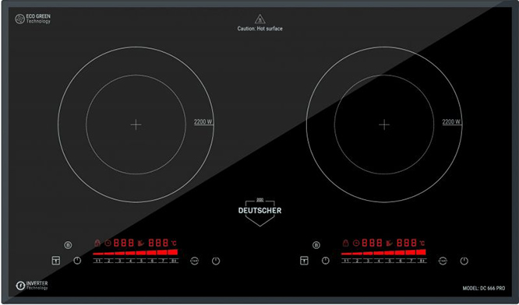Set left zone power slider to level 1
This screenshot has width=519, height=305.
(x=98, y=261)
